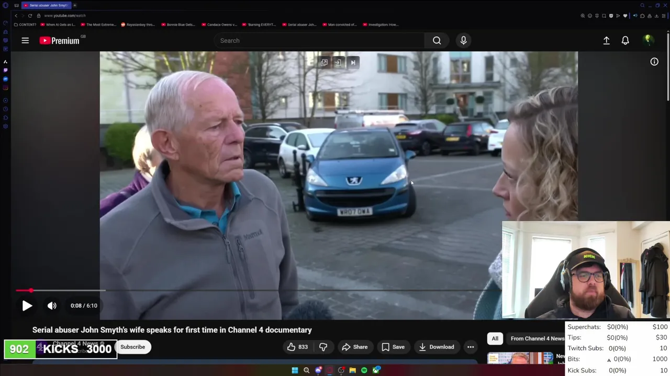Open the CONTENT? bookmarks folder
The width and height of the screenshot is (670, 376).
point(25,25)
